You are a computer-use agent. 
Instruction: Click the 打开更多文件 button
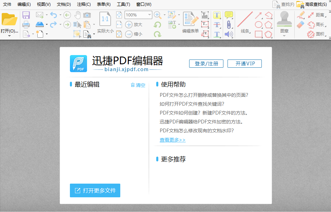point(95,190)
